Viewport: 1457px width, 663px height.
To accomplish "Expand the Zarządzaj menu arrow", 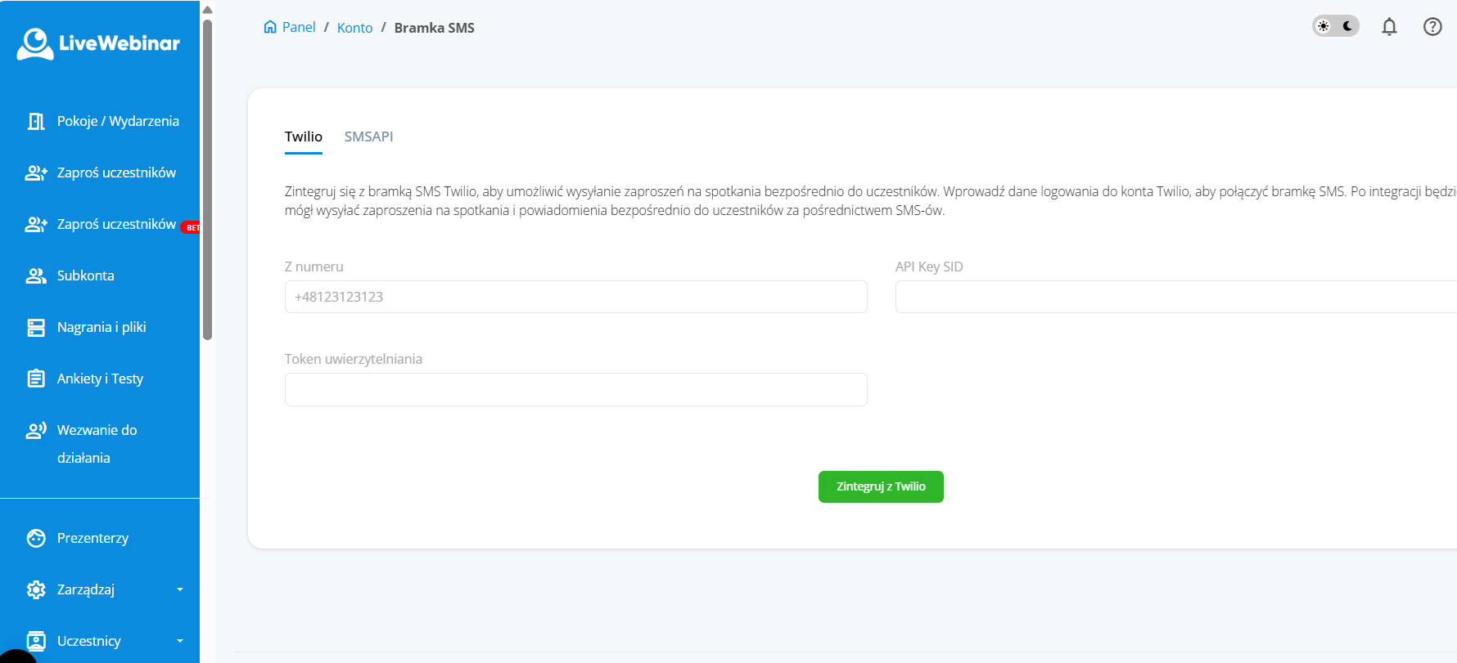I will (x=180, y=589).
